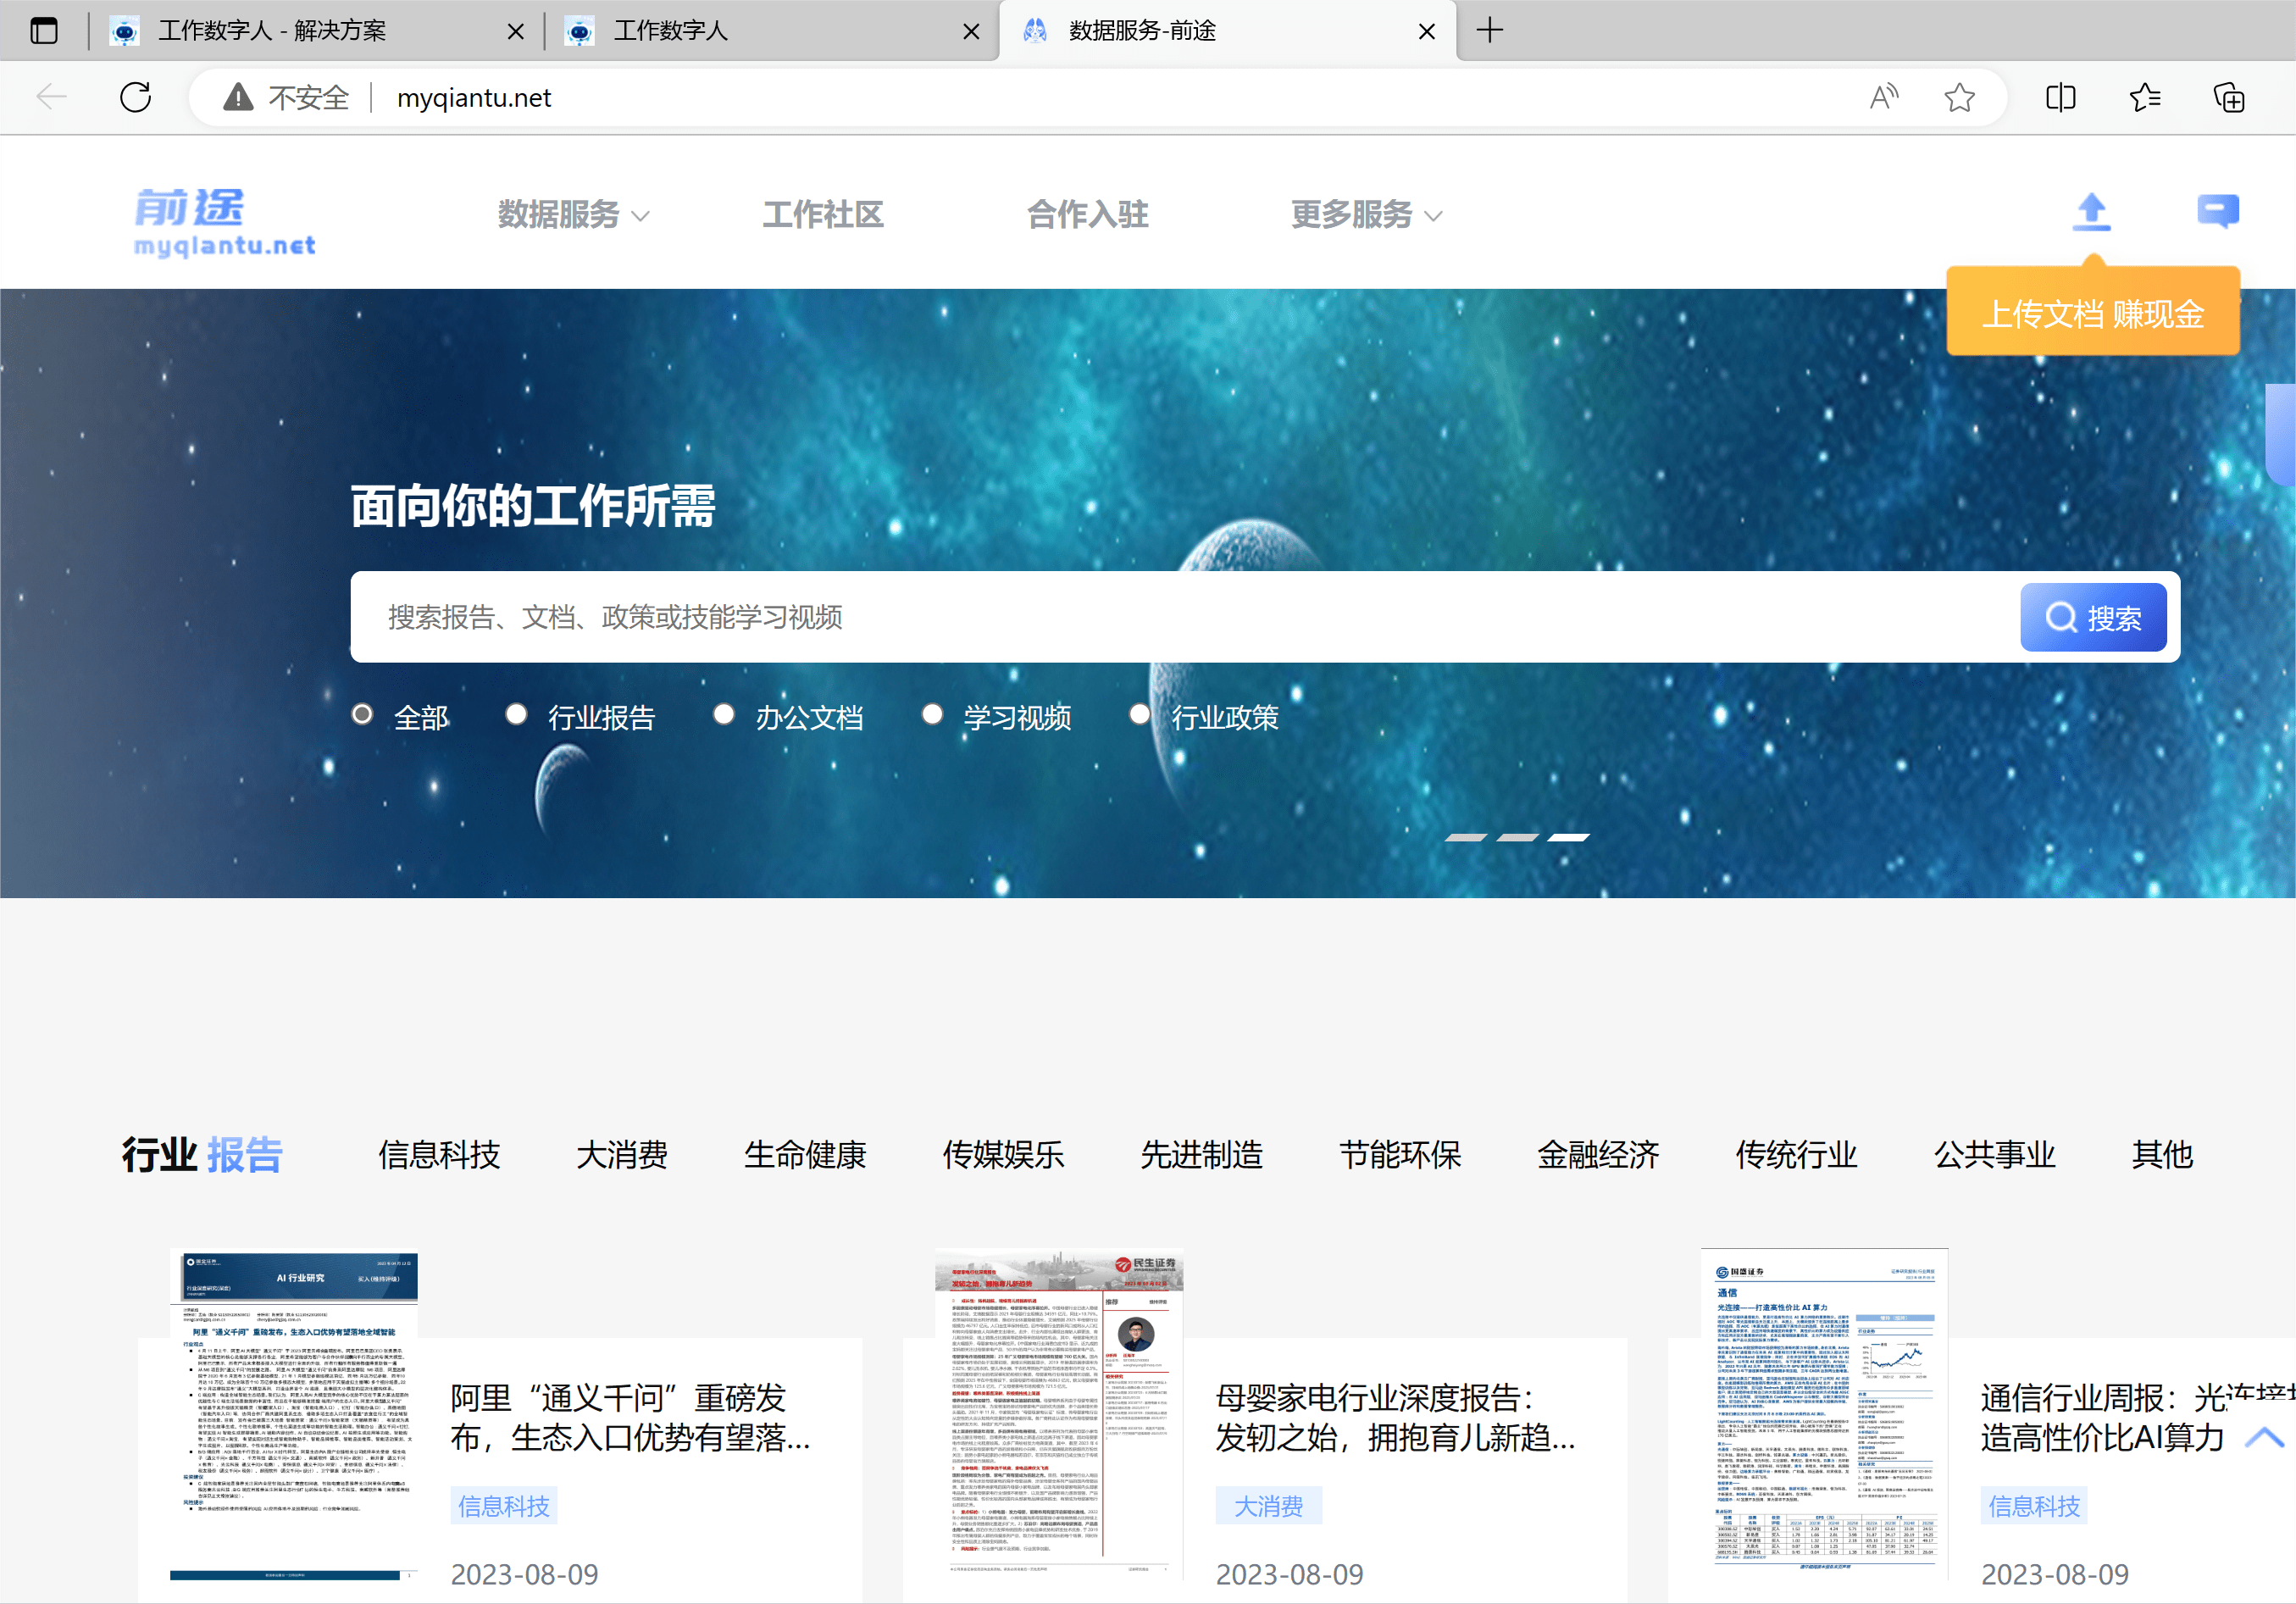Click the read aloud icon in address bar

click(x=1884, y=97)
